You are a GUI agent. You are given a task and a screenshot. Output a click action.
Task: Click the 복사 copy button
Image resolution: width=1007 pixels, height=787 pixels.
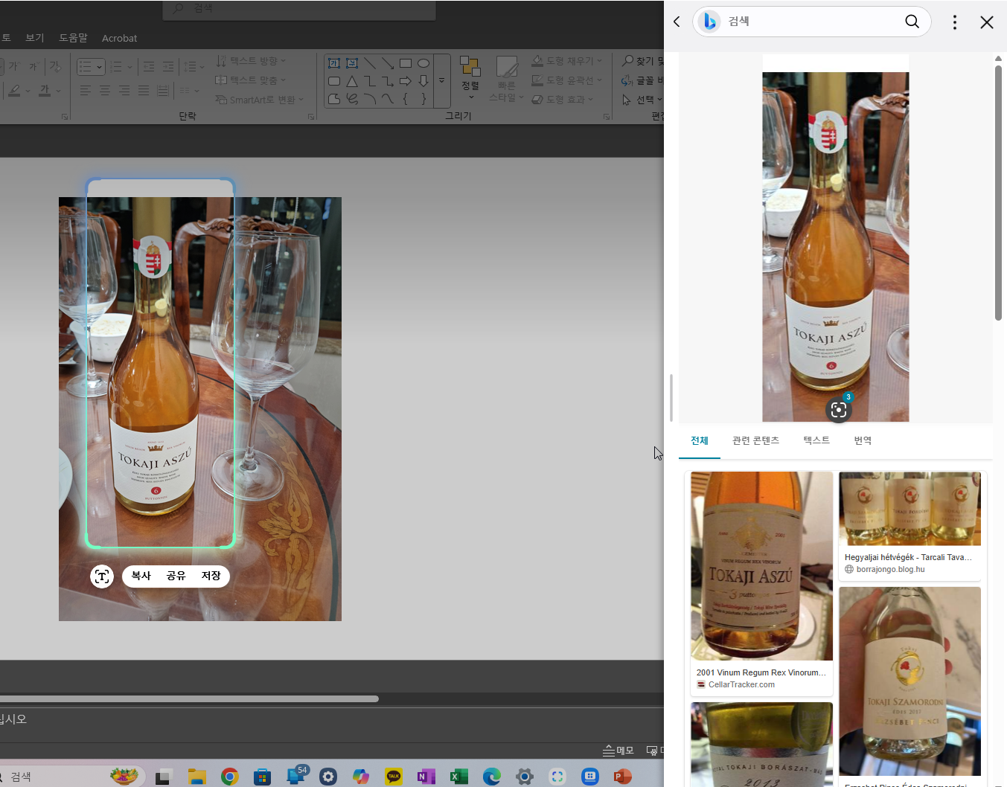point(141,576)
